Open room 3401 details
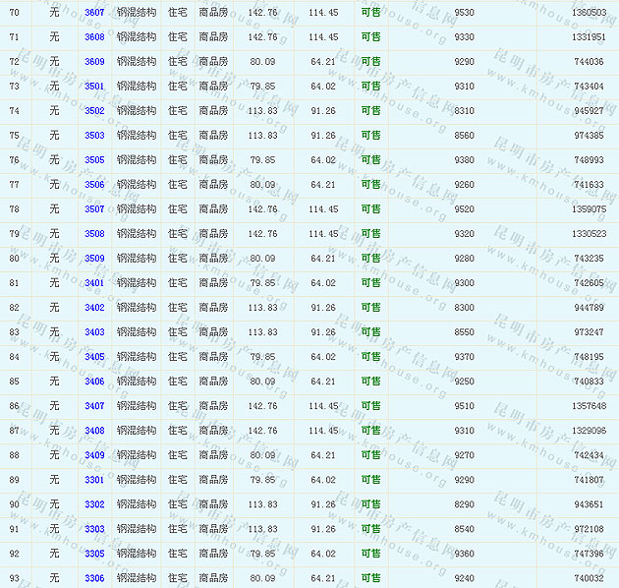The image size is (619, 588). pyautogui.click(x=94, y=283)
